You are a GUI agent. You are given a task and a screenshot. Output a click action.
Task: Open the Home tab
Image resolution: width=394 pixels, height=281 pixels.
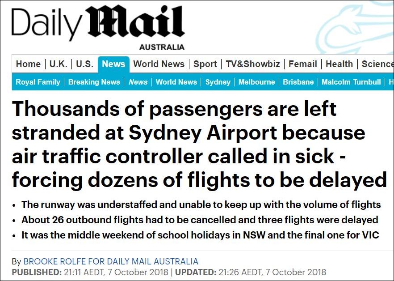pyautogui.click(x=28, y=64)
